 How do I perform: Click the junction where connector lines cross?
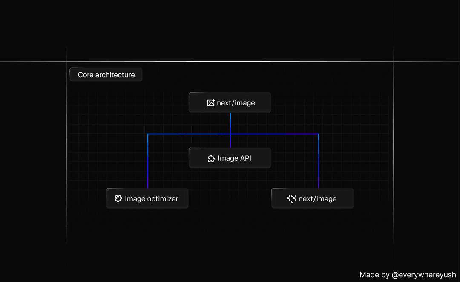[230, 134]
